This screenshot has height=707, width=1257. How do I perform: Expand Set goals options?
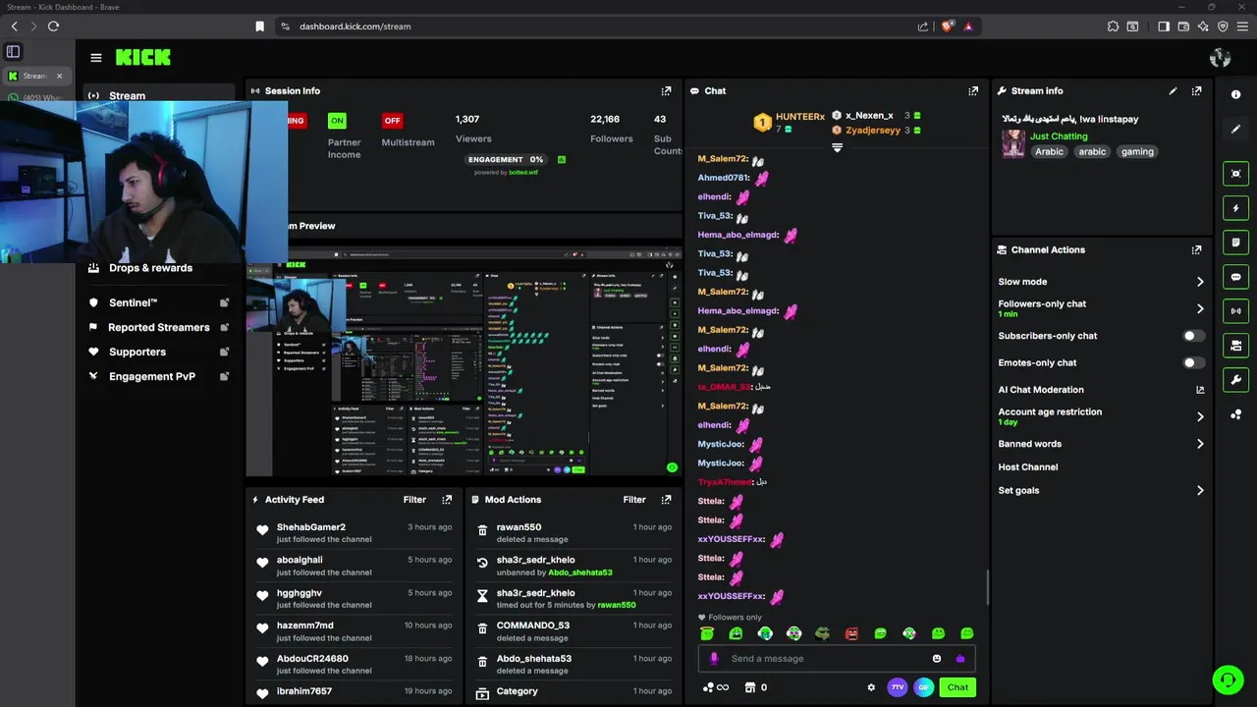tap(1200, 490)
